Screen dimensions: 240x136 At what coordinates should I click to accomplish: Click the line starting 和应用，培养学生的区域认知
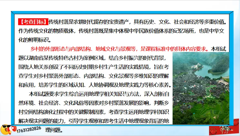tap(95, 85)
